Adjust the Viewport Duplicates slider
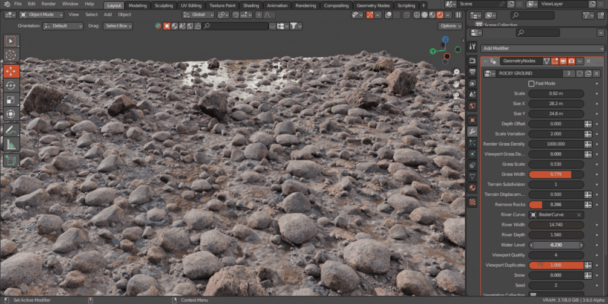This screenshot has height=304, width=608. [556, 265]
